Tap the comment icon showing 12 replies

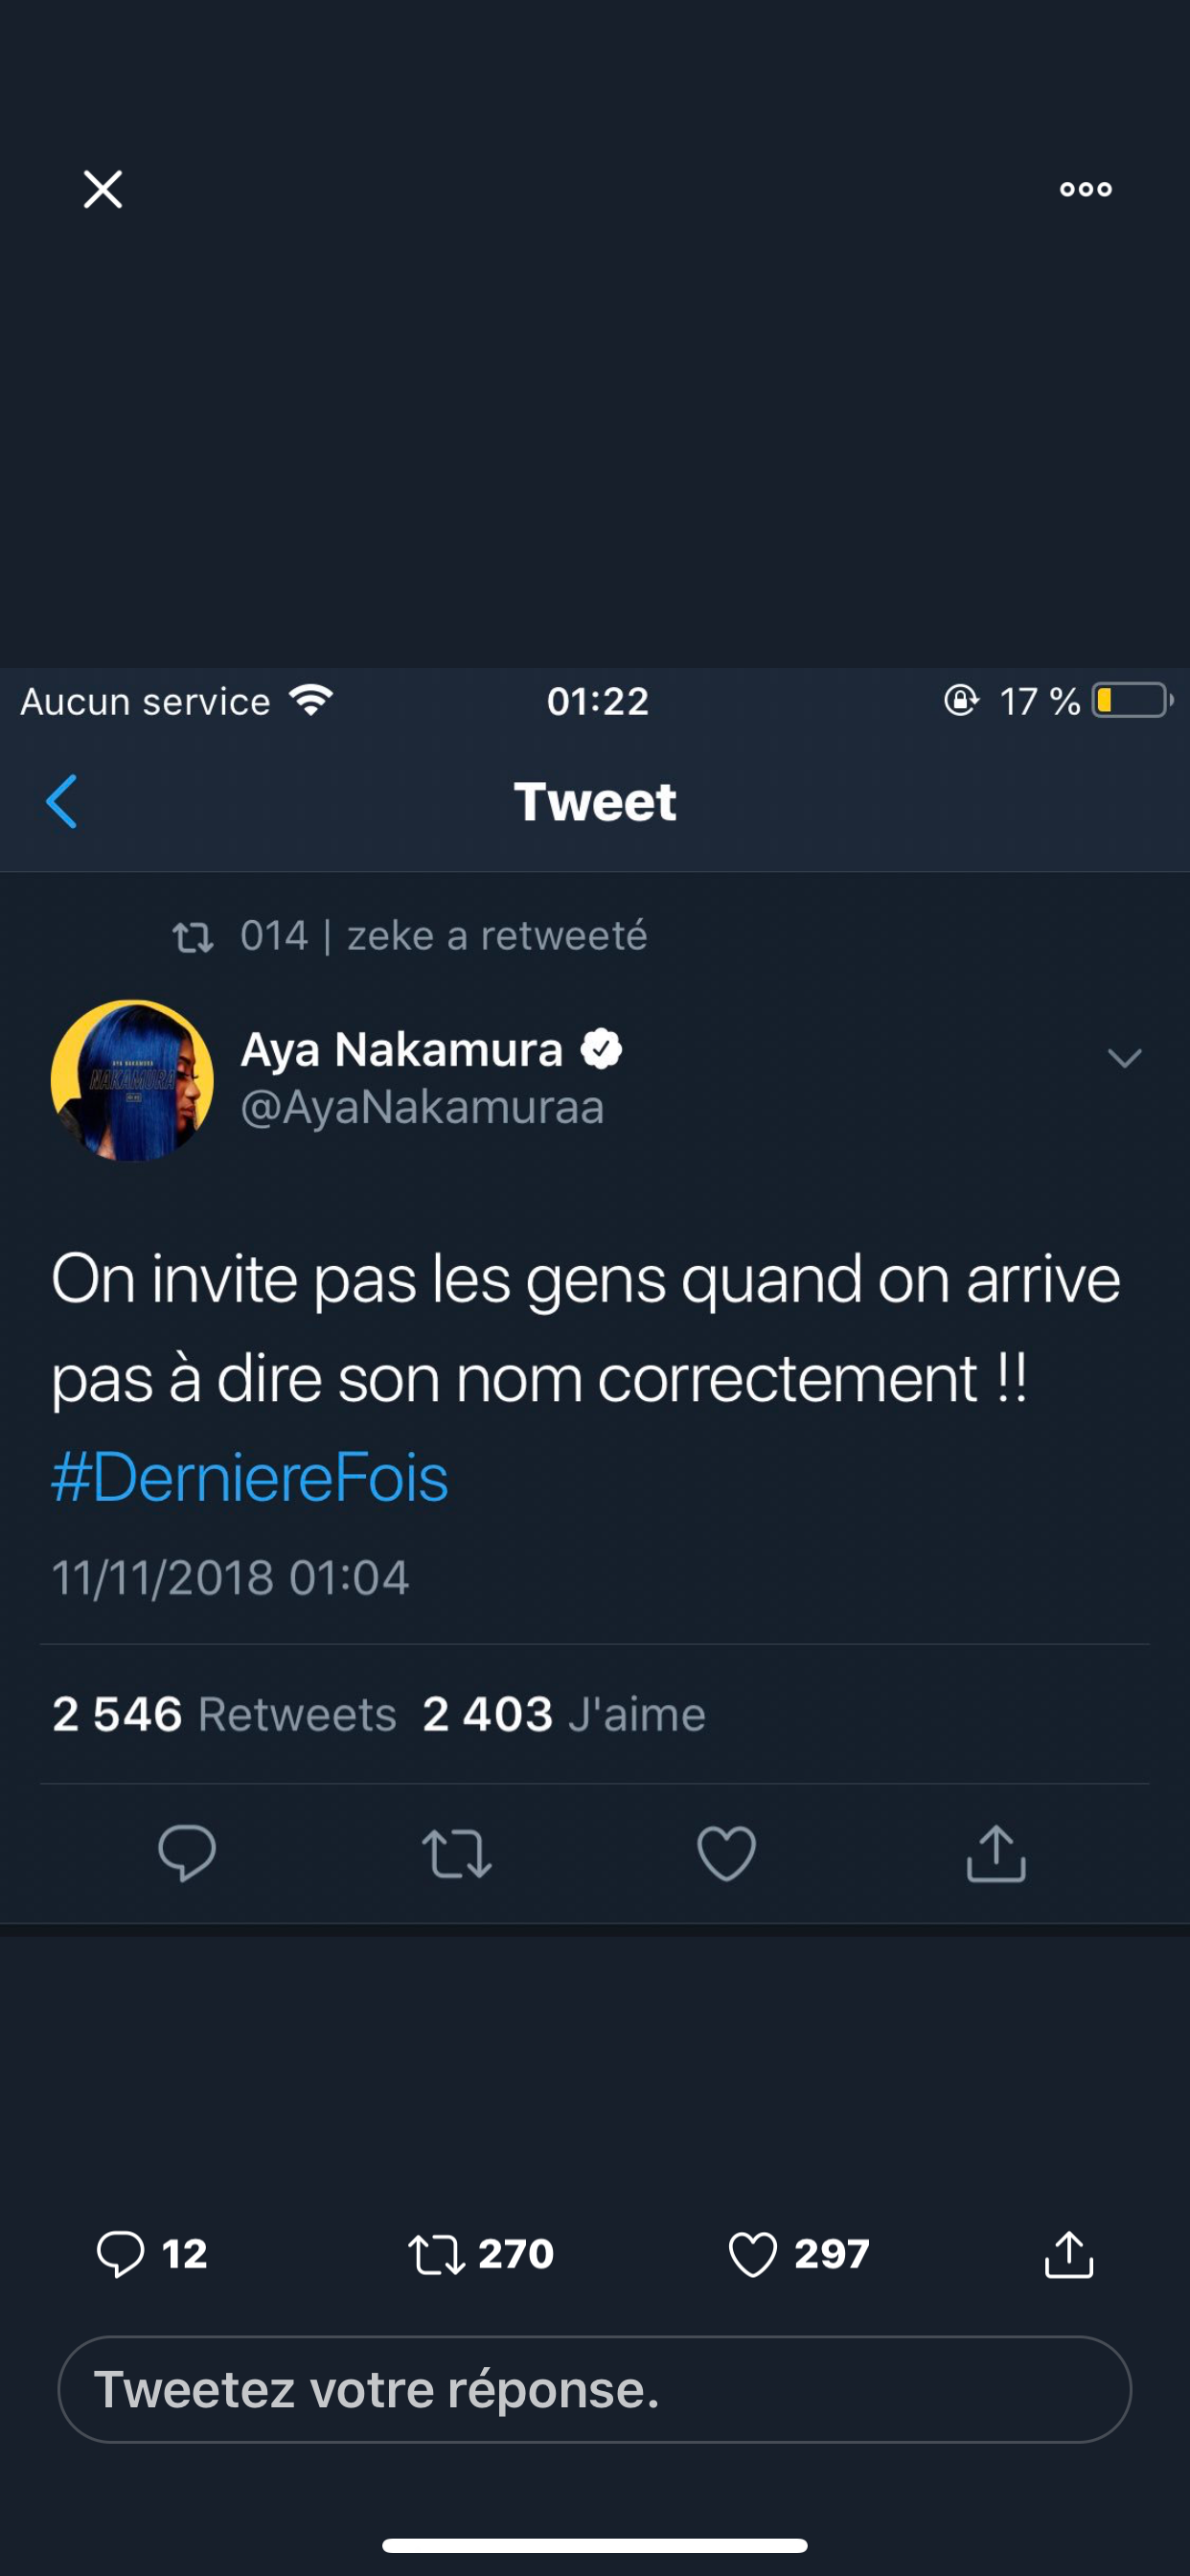tap(121, 2255)
